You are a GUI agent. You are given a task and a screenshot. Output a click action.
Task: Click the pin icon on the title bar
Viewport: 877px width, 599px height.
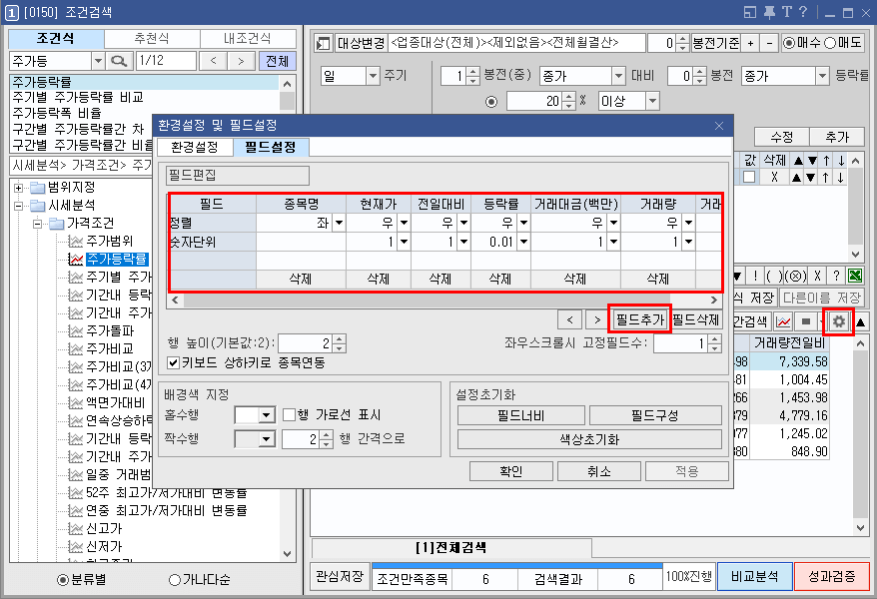[769, 11]
